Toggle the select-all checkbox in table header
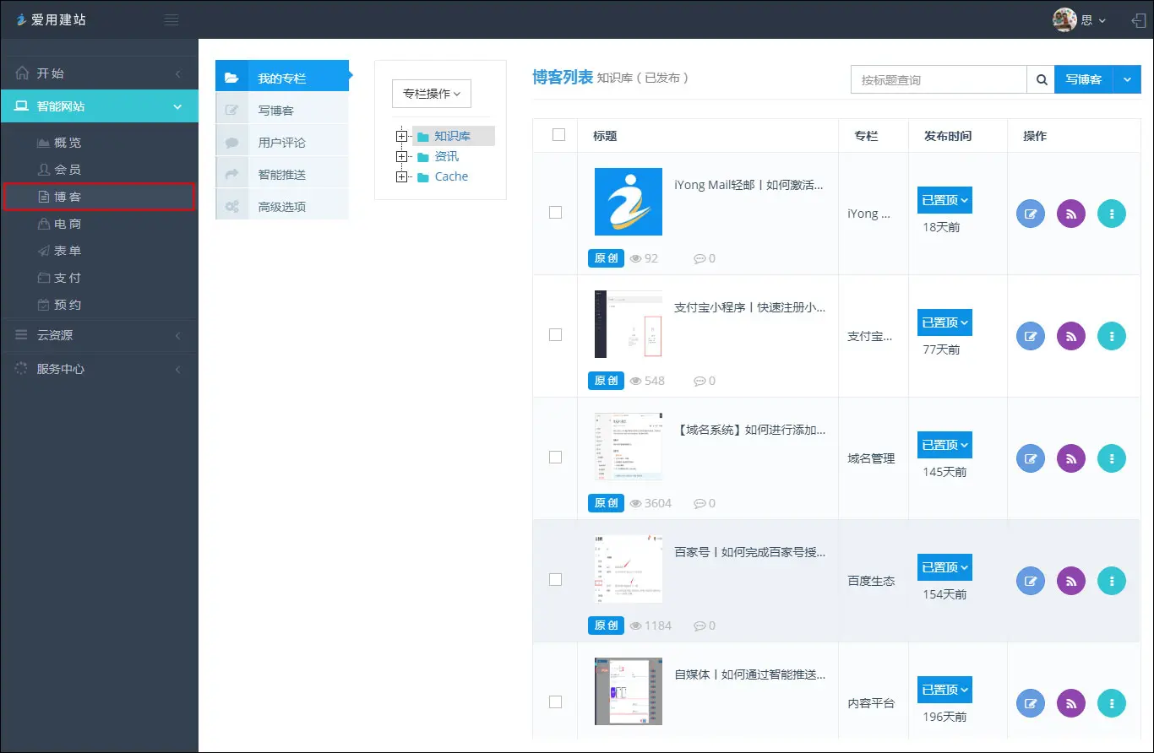 coord(558,135)
